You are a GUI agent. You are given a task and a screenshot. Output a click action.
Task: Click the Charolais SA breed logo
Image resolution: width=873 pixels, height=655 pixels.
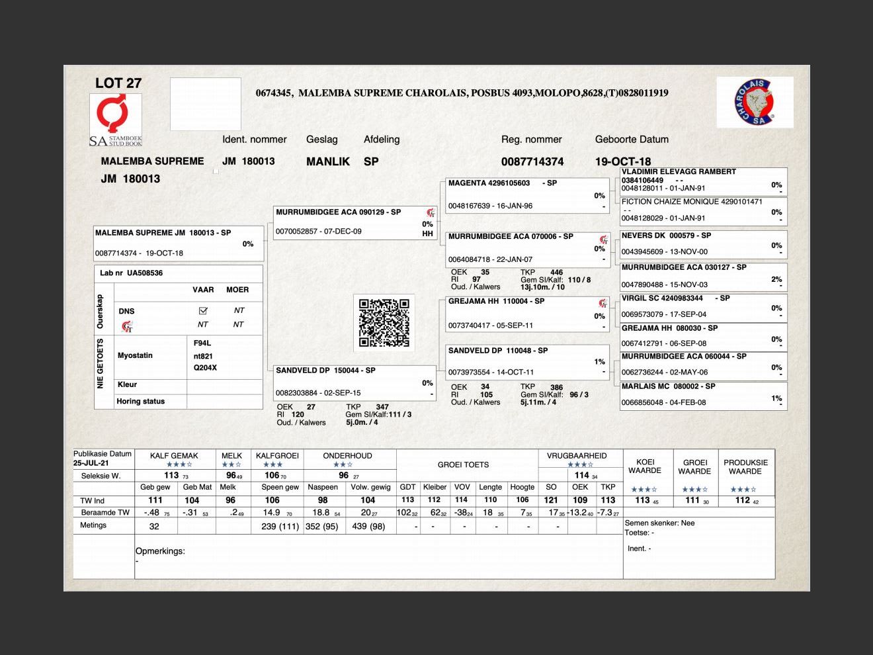tap(755, 103)
